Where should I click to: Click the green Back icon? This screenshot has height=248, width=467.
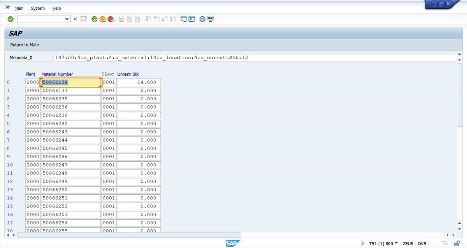tap(94, 19)
